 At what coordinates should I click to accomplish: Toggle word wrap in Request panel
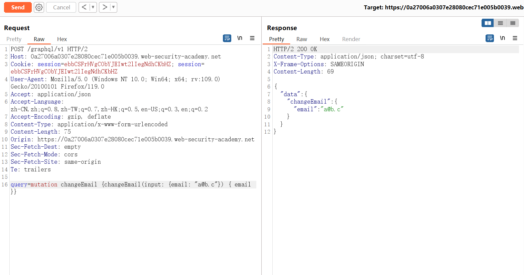point(227,38)
